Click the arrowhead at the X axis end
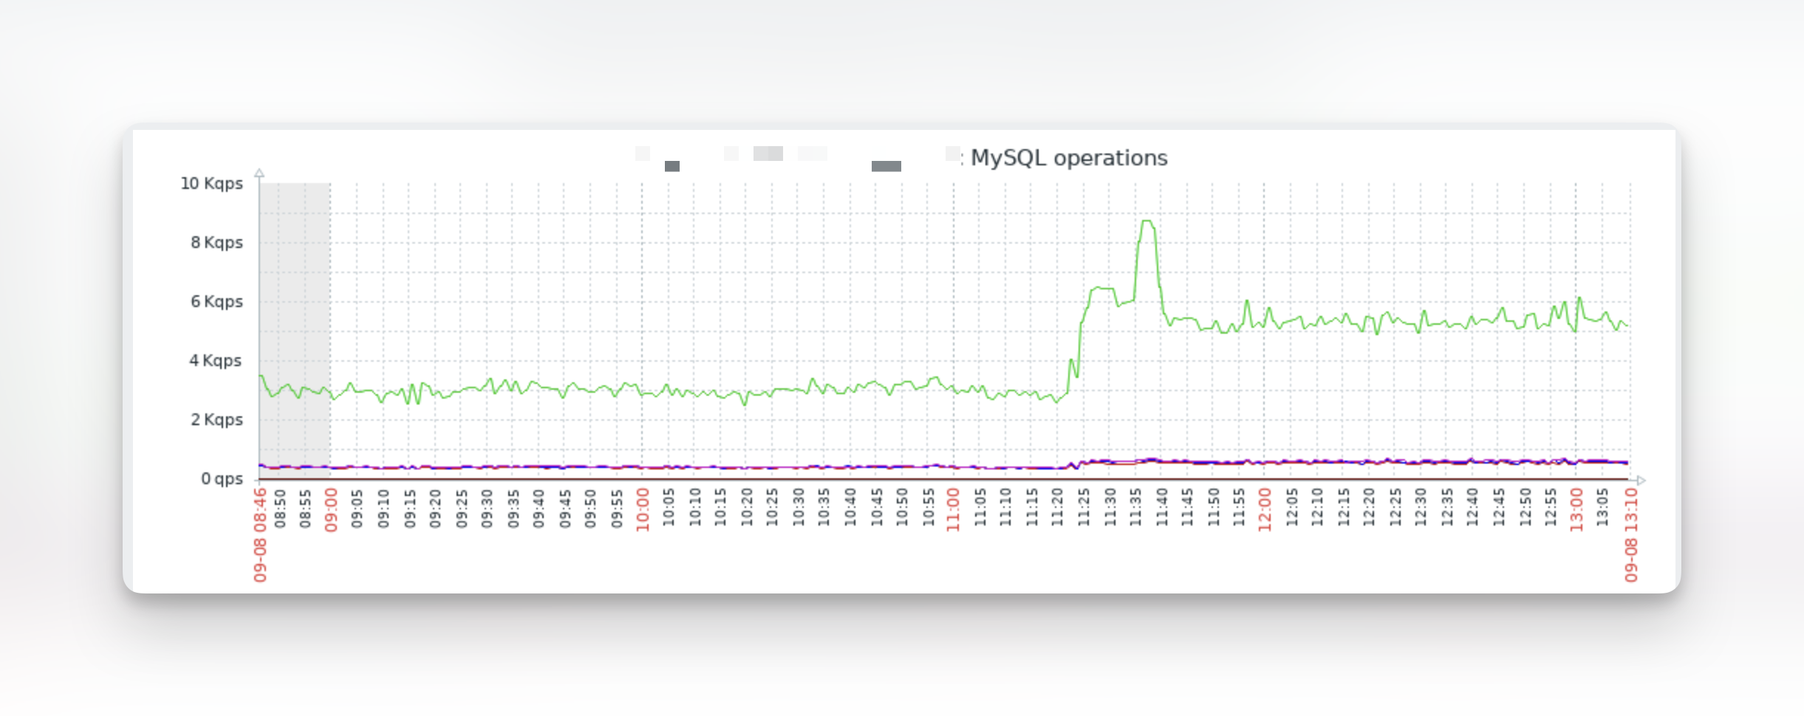 [1640, 481]
